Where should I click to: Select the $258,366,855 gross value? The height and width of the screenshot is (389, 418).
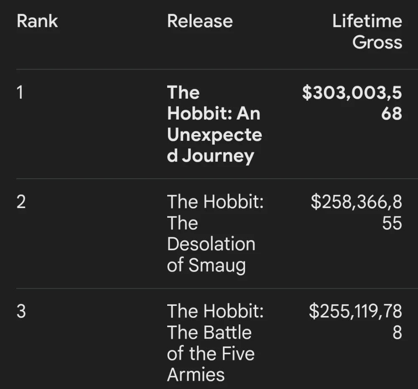(356, 212)
